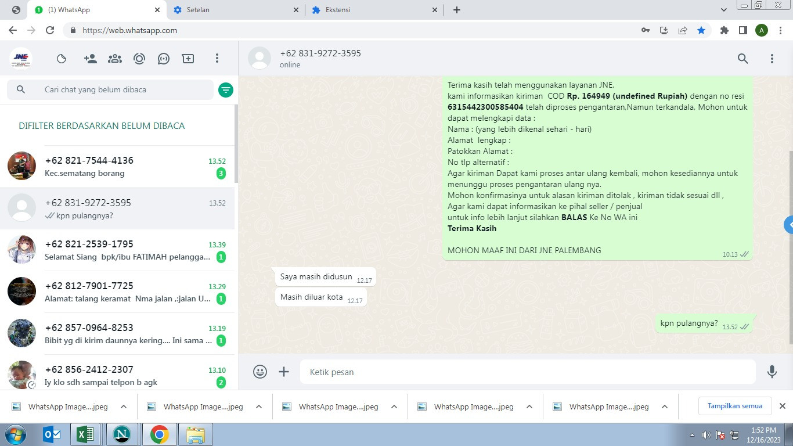
Task: Select the (1) WhatsApp tab
Action: [98, 10]
